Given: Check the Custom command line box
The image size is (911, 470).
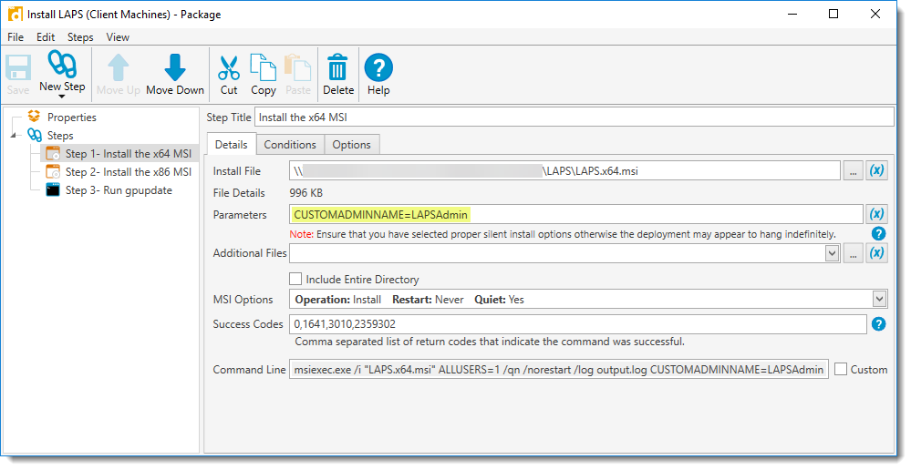Looking at the screenshot, I should (x=841, y=369).
